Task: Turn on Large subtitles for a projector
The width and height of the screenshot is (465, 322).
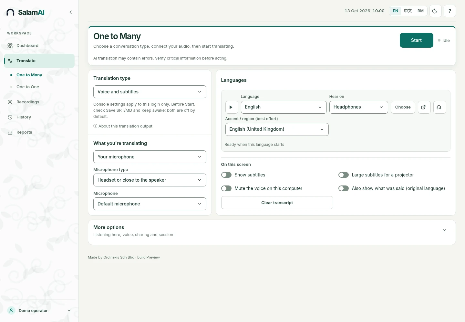Action: (344, 175)
